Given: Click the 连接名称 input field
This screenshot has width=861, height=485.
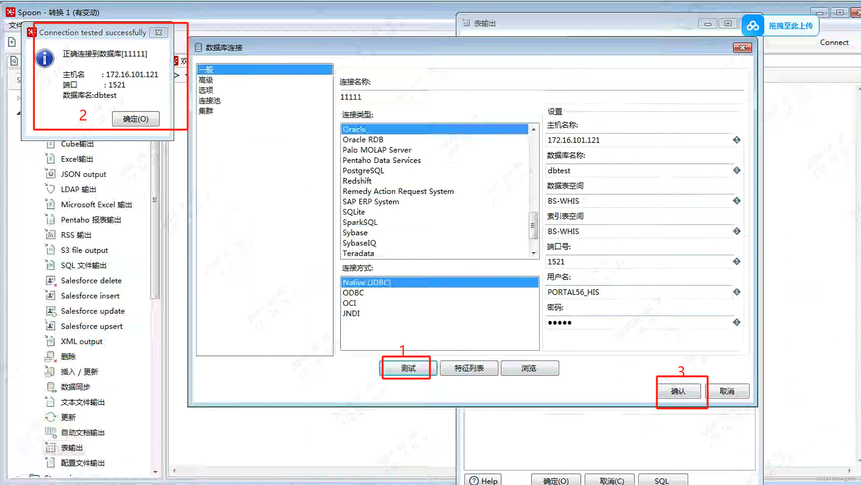Looking at the screenshot, I should click(x=542, y=97).
